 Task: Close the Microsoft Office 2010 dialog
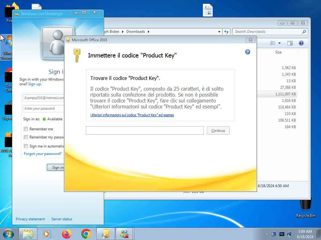[250, 40]
